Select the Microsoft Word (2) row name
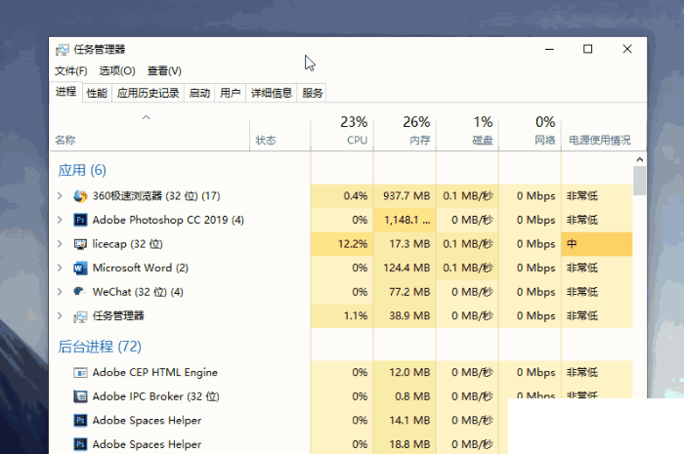The height and width of the screenshot is (454, 684). coord(141,268)
